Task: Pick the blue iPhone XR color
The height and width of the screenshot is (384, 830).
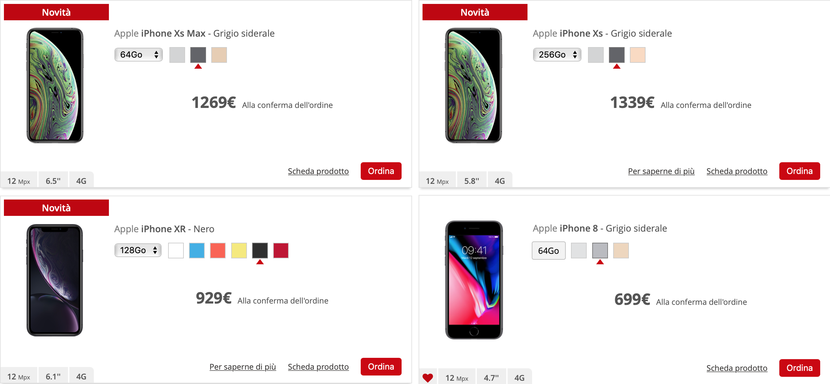Action: (x=197, y=250)
